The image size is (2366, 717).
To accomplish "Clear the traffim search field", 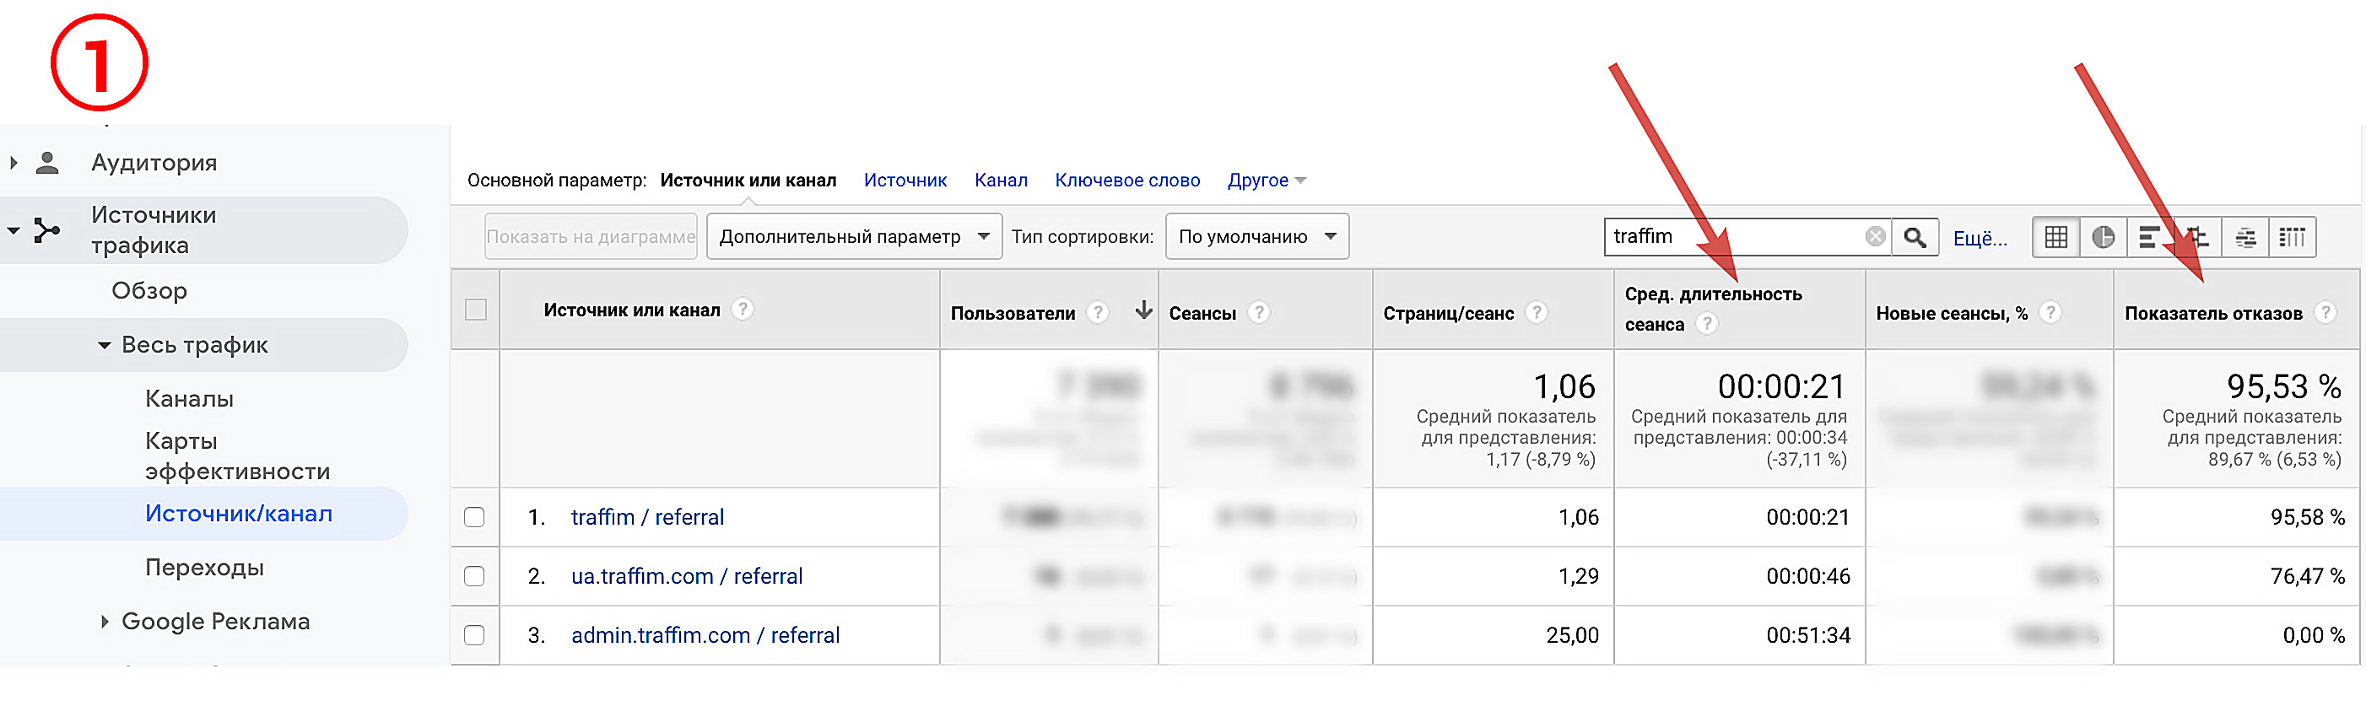I will (1876, 237).
